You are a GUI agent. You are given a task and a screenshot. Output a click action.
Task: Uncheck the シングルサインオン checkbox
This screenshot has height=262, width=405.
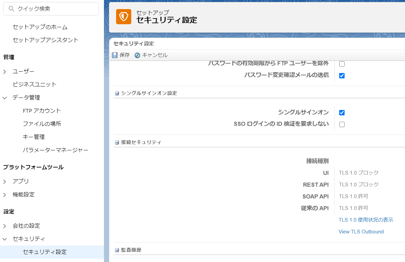[x=342, y=113]
